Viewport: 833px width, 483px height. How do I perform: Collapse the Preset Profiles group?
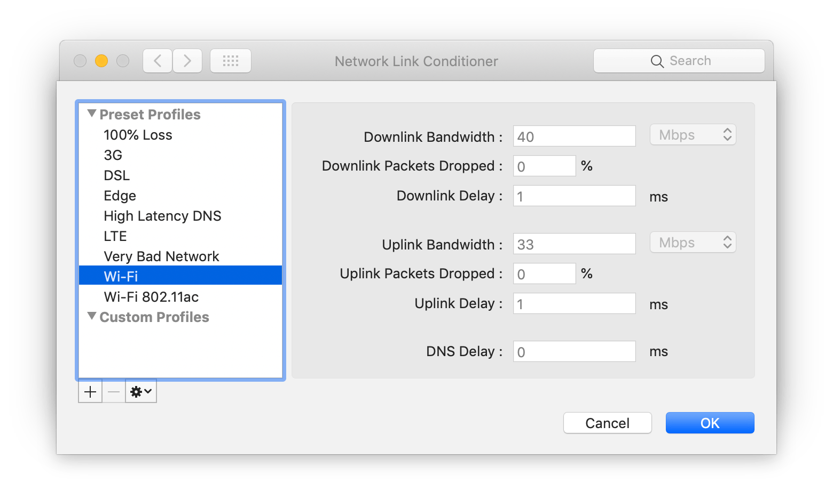tap(92, 114)
